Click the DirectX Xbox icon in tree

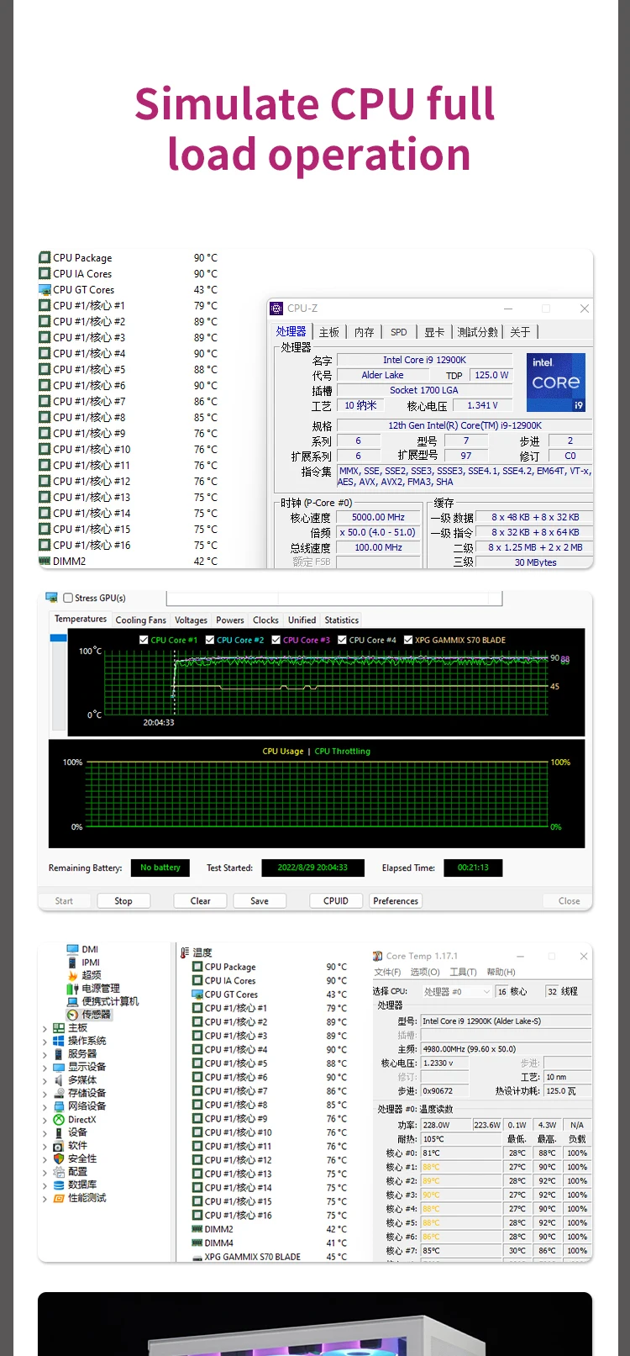click(59, 1120)
